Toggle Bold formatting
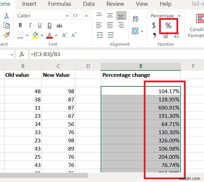 point(20,25)
